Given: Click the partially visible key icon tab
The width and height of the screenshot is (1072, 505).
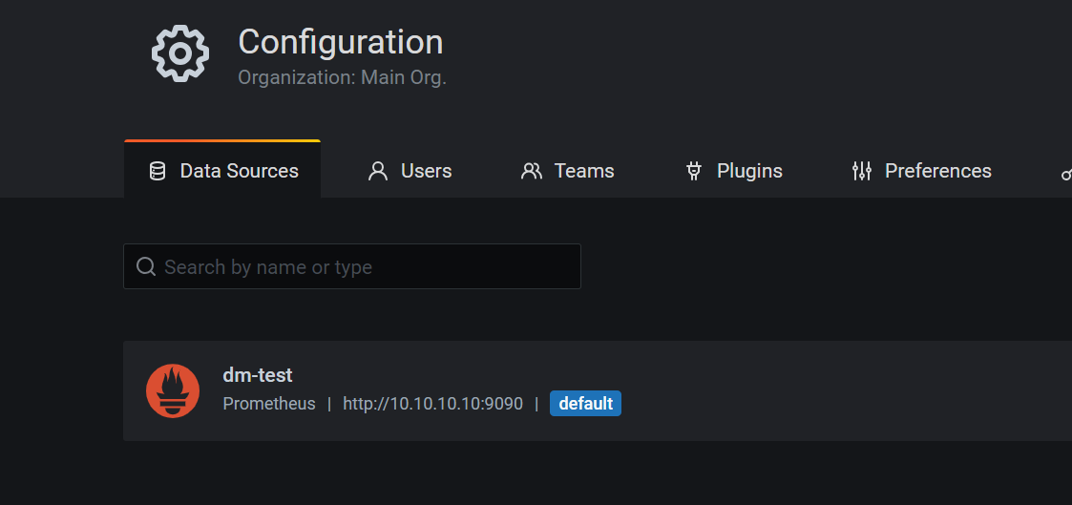Looking at the screenshot, I should coord(1066,172).
